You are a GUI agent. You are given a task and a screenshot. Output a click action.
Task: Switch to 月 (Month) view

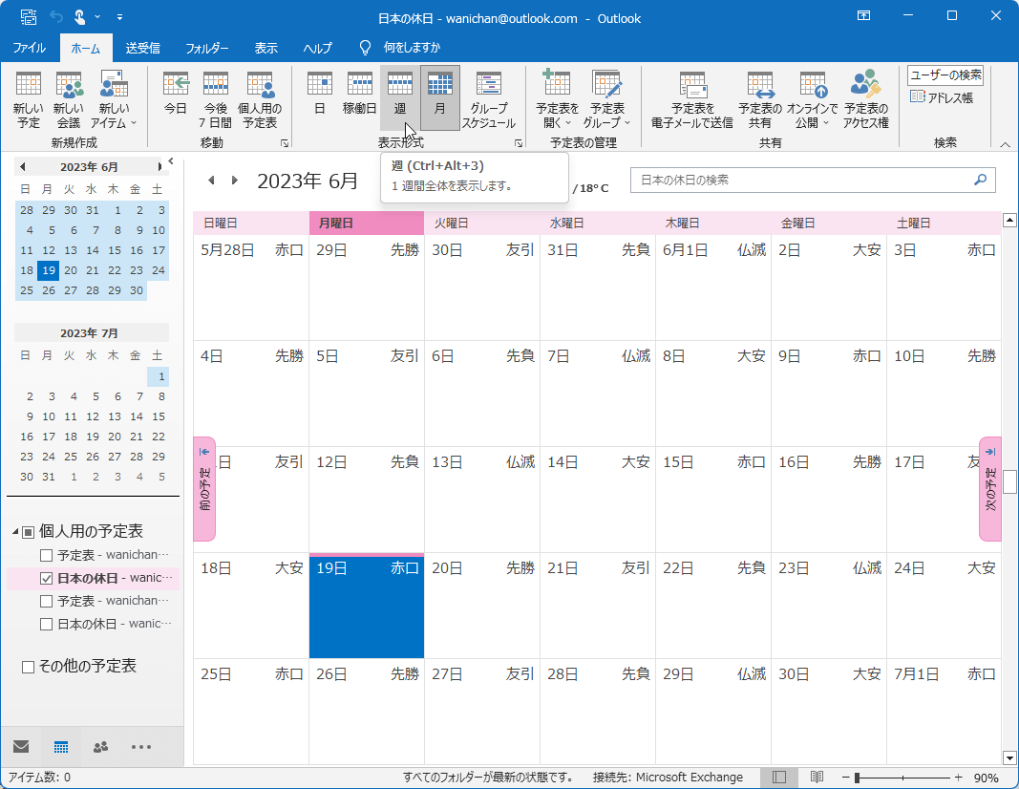439,97
